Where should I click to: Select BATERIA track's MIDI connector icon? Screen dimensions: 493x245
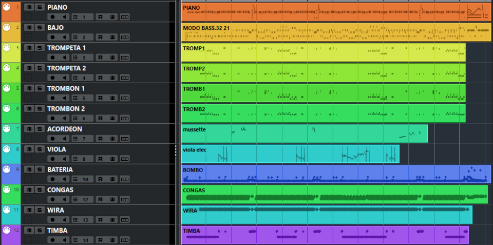[x=6, y=169]
